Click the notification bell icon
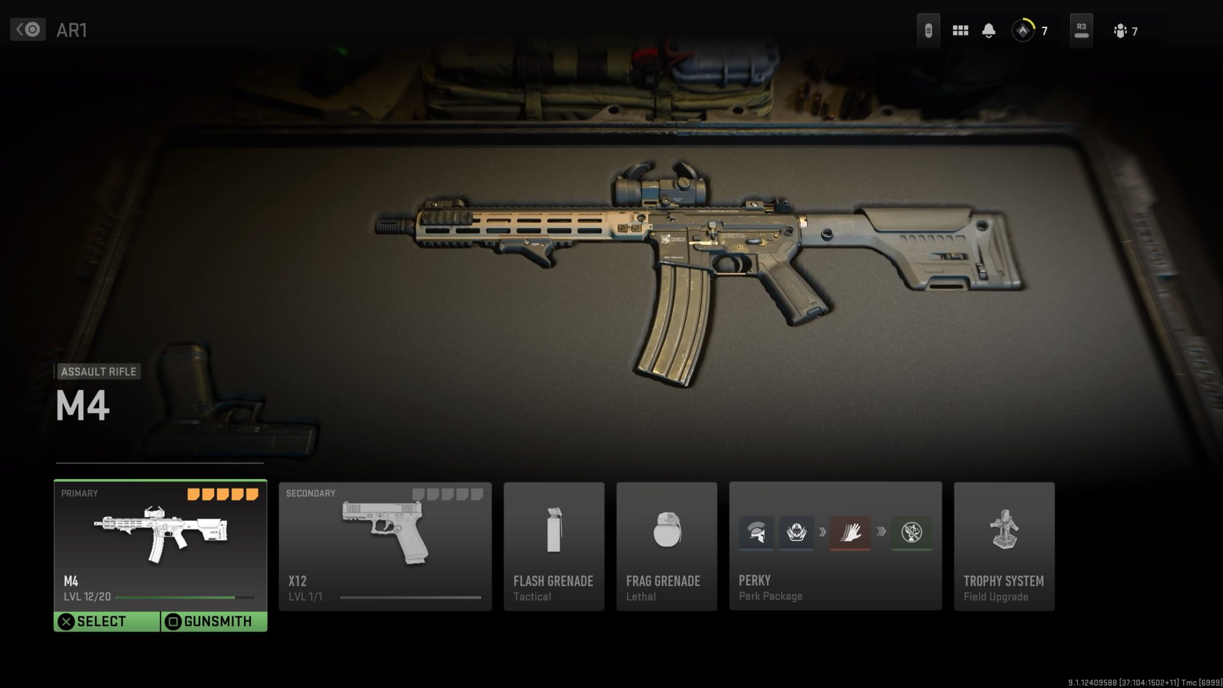 (989, 31)
